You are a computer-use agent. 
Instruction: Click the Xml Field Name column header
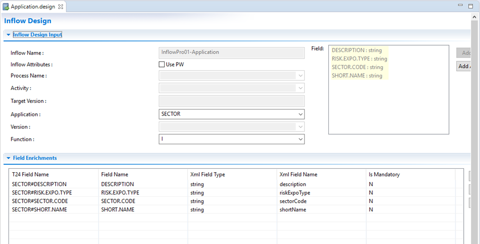tap(298, 175)
